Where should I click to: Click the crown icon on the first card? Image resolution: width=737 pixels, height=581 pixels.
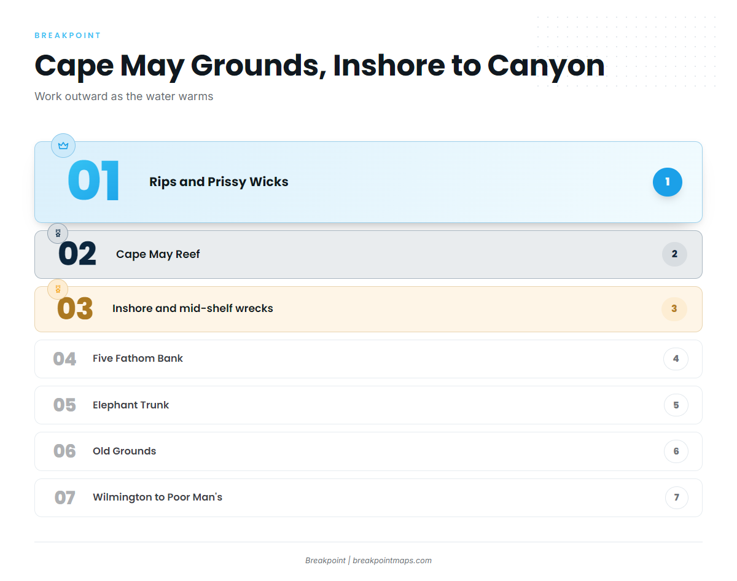[63, 146]
